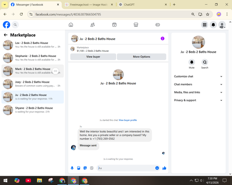
Task: Click the voice clip microphone icon
Action: pos(72,168)
